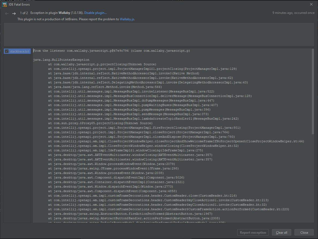This screenshot has height=239, width=318.
Task: Click the NativeMethodAccessorImpl.invoke0(Native Method) line
Action: pyautogui.click(x=124, y=73)
